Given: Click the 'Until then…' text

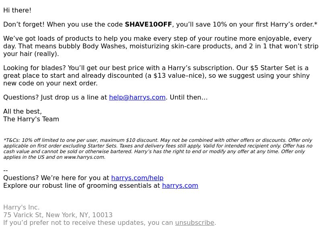Looking at the screenshot, I should pos(188,97).
